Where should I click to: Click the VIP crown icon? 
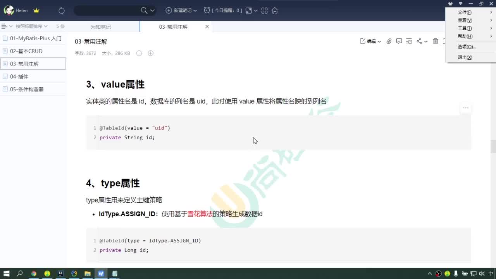pyautogui.click(x=36, y=10)
